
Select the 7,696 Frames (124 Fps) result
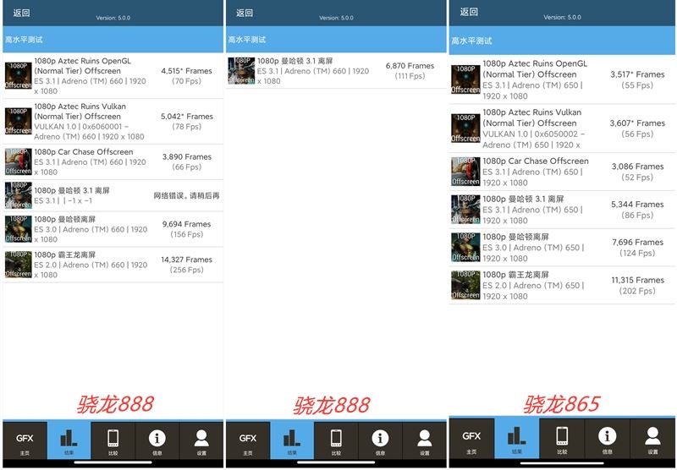637,248
